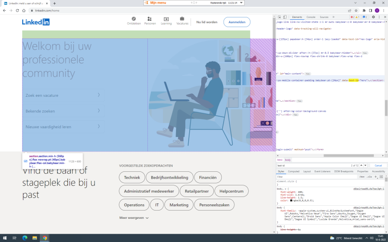The height and width of the screenshot is (242, 388).
Task: Go to next search result arrow
Action: 366,166
